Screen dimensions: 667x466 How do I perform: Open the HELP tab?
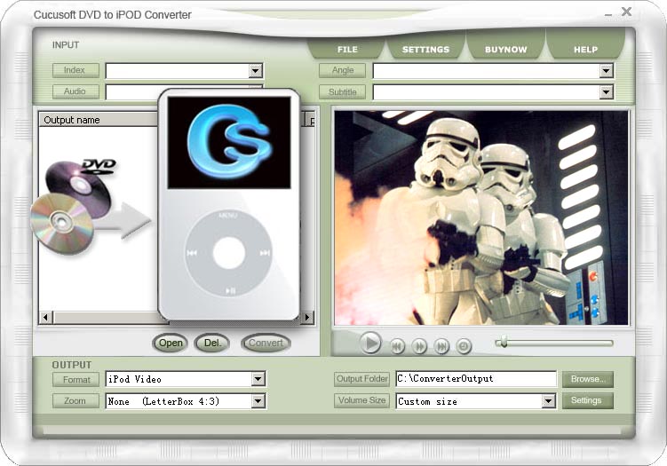click(x=585, y=50)
